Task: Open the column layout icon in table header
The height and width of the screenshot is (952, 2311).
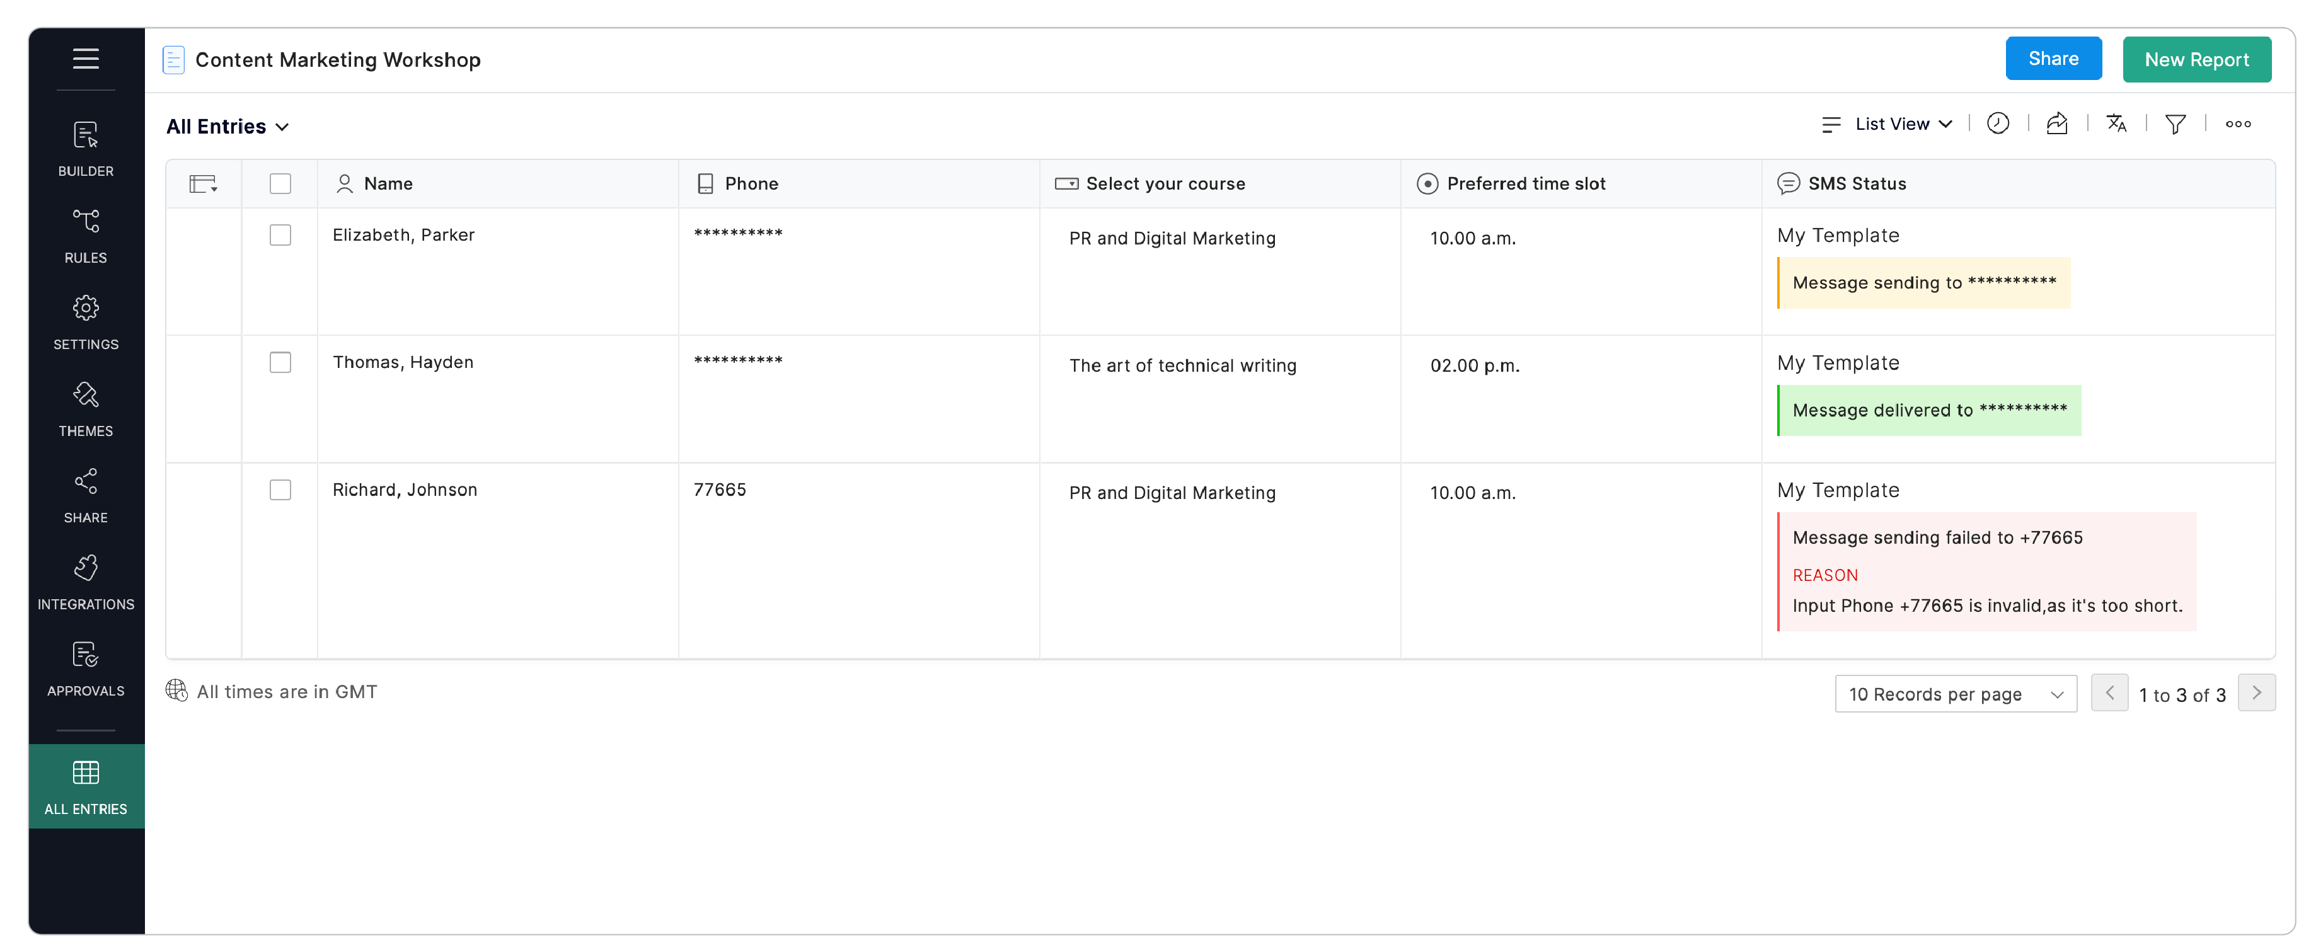Action: click(203, 184)
